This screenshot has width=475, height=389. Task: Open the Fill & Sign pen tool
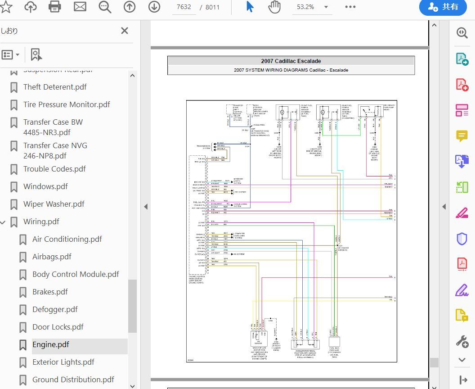click(x=462, y=290)
